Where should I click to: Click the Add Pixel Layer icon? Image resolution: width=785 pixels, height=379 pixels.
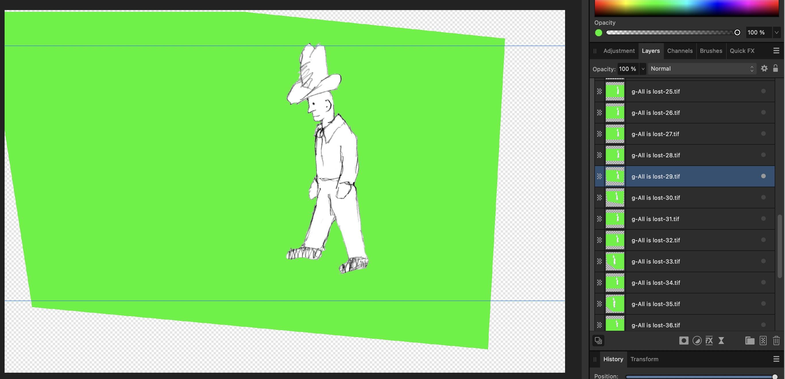[763, 341]
